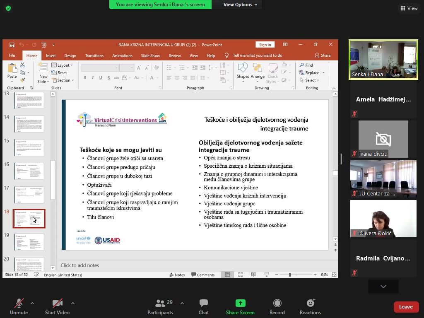
Task: Click the Sign in button
Action: tap(265, 45)
